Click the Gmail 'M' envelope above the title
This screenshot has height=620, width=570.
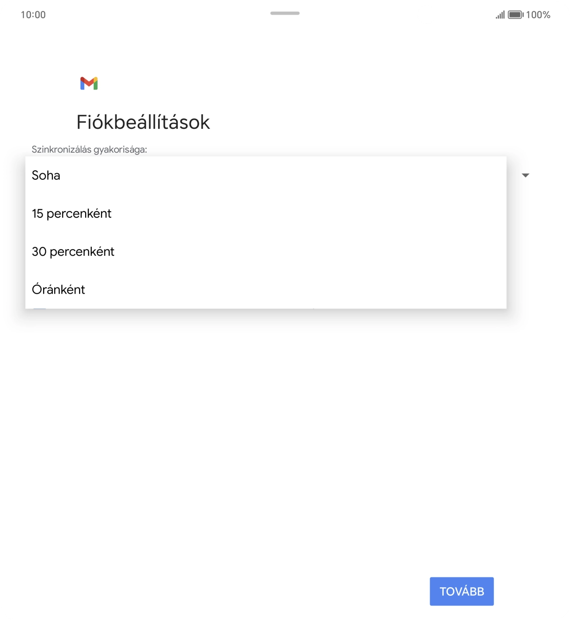(x=89, y=83)
